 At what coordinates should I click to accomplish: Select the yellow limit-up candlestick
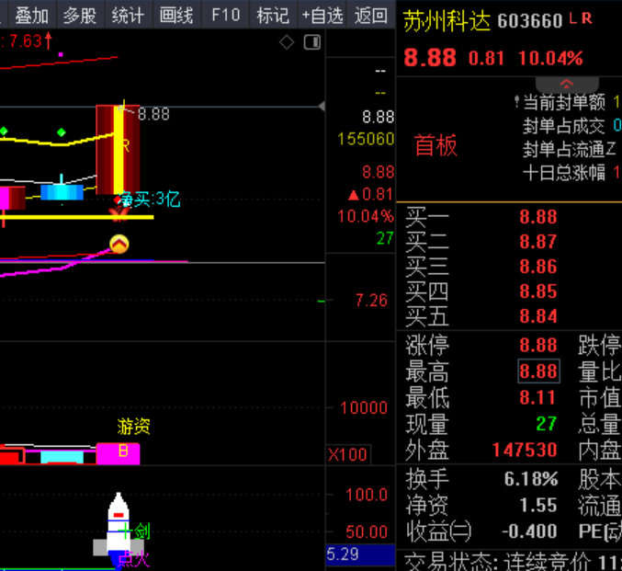[119, 149]
